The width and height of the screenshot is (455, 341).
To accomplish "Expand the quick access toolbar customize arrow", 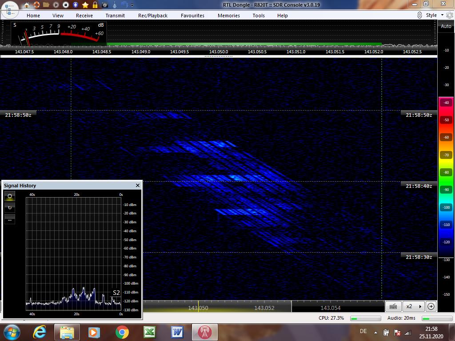I will pos(132,5).
